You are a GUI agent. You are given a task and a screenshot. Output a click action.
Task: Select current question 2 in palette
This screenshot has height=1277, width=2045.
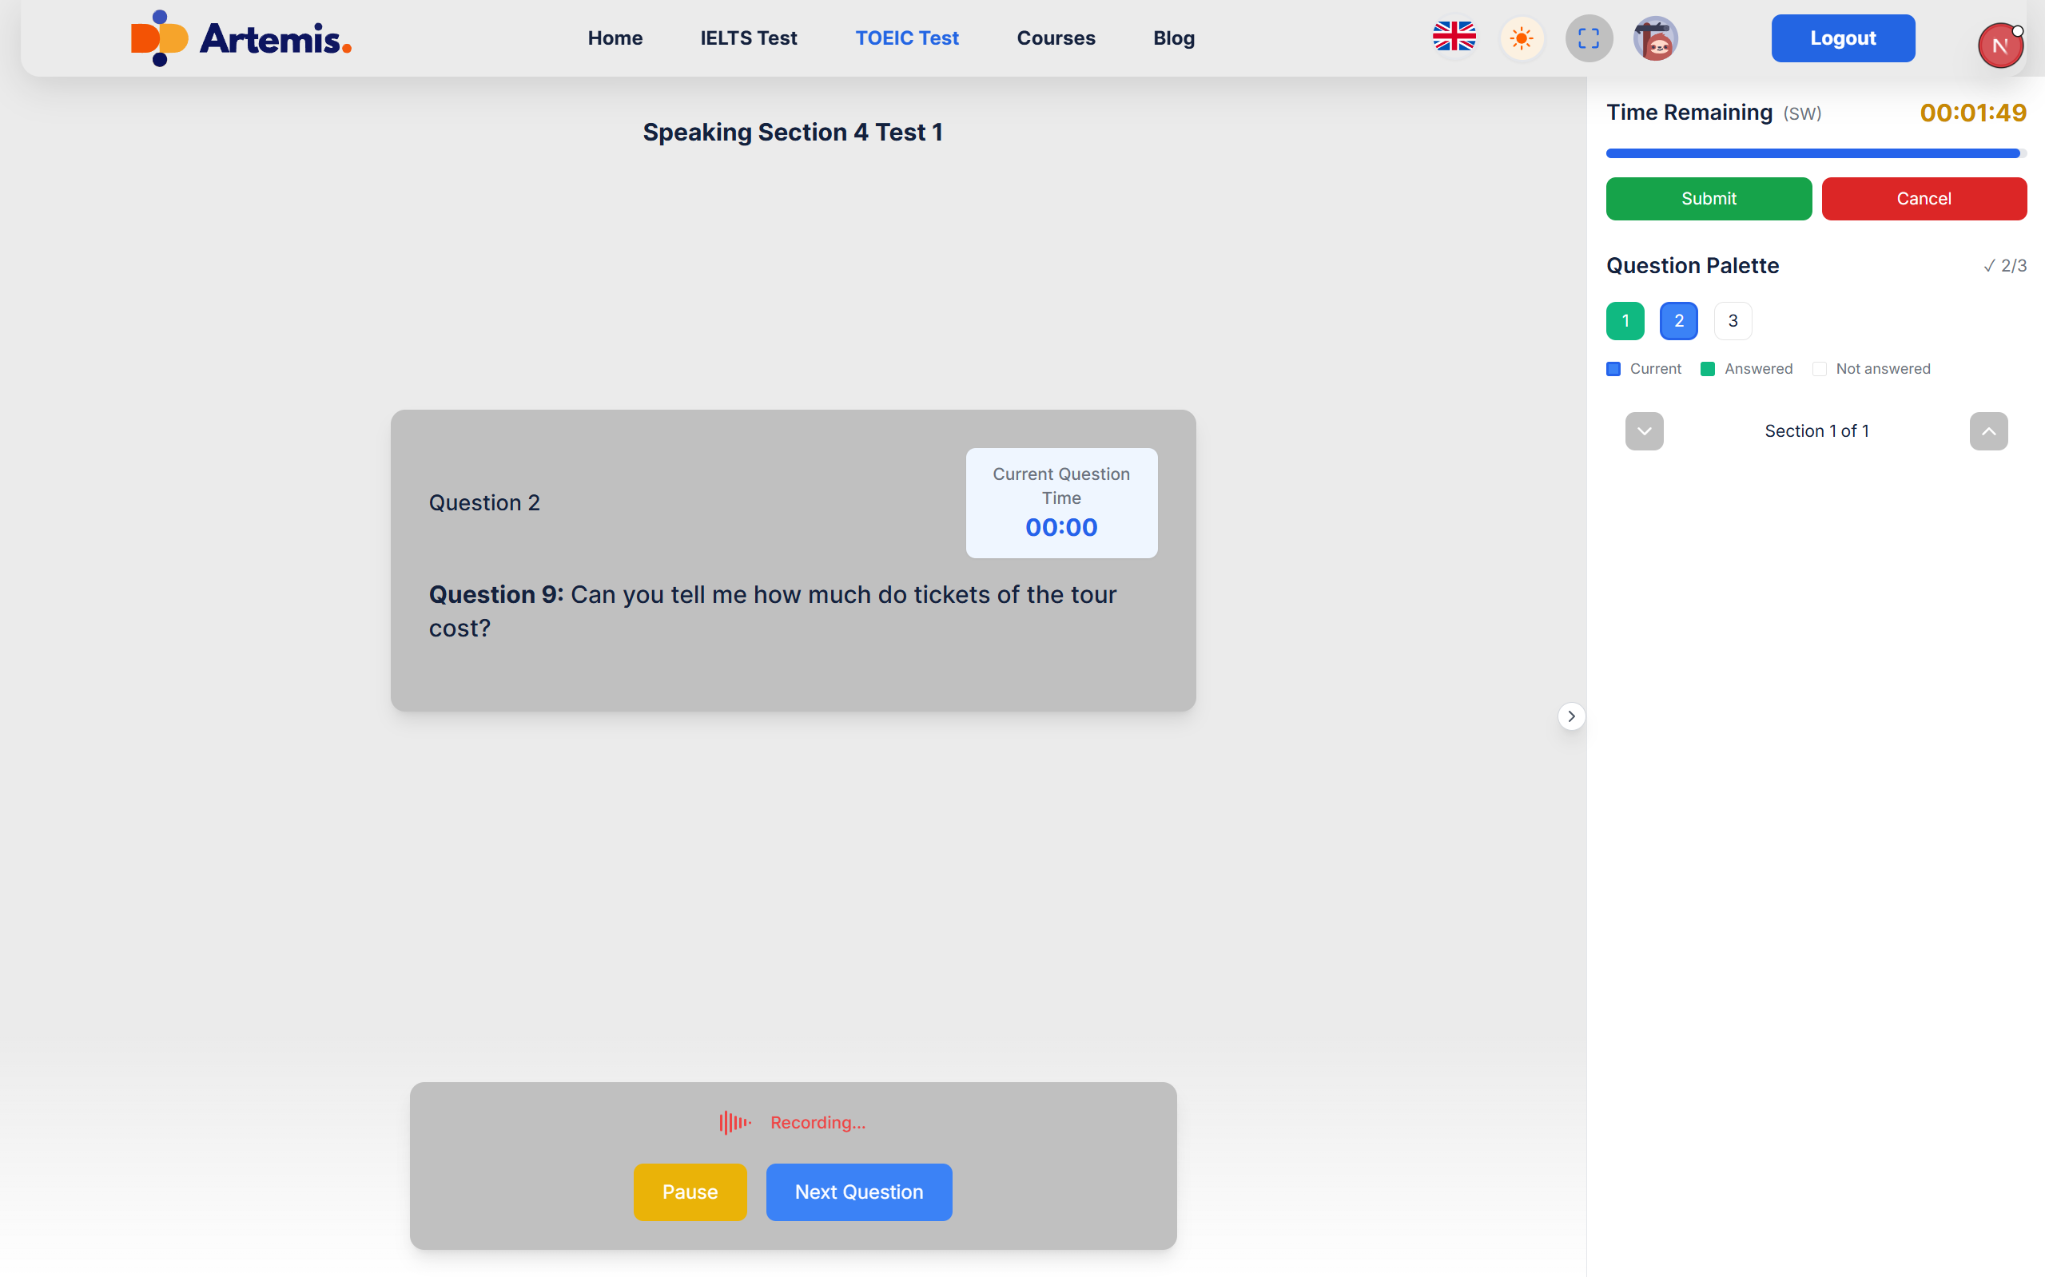coord(1678,321)
